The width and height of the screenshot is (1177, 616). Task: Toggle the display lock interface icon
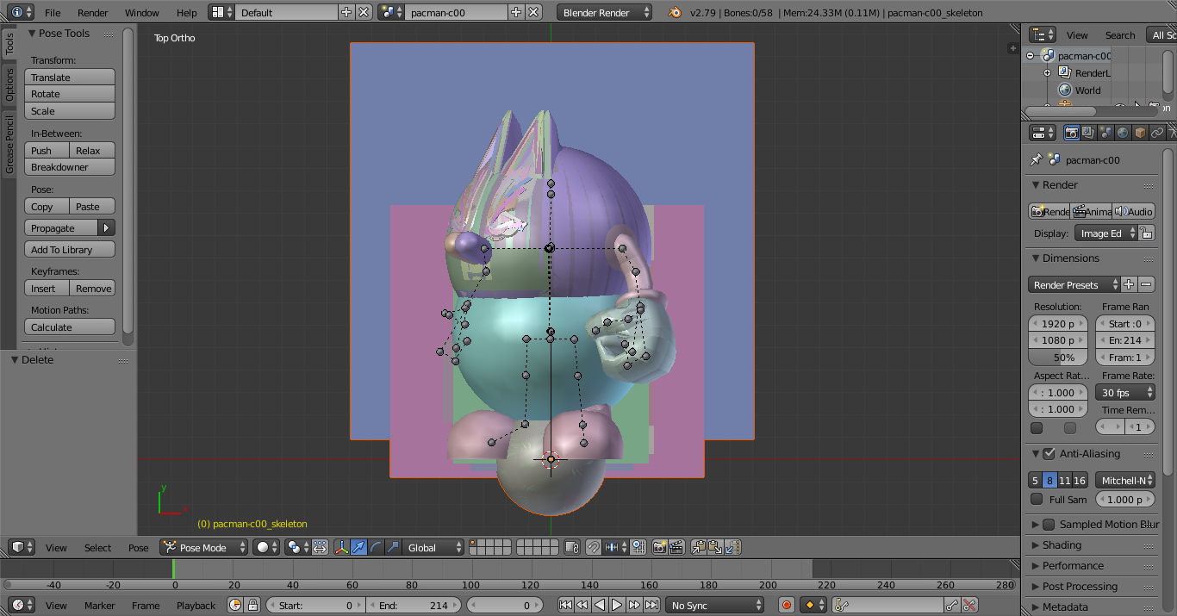1146,233
